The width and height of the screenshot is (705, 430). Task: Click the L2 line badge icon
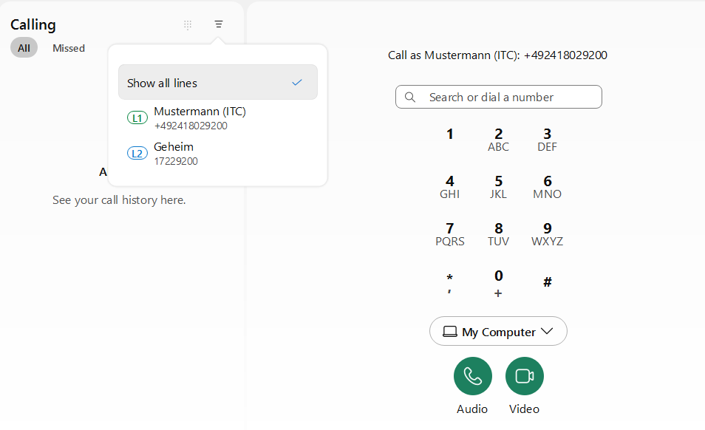(137, 154)
